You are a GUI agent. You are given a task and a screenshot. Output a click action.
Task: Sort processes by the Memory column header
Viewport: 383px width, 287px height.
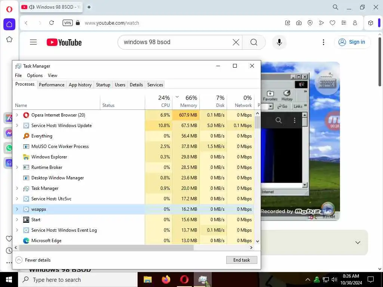186,102
